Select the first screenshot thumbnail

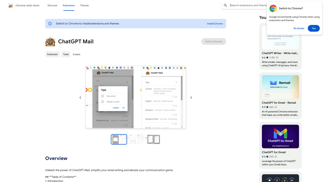tap(119, 139)
